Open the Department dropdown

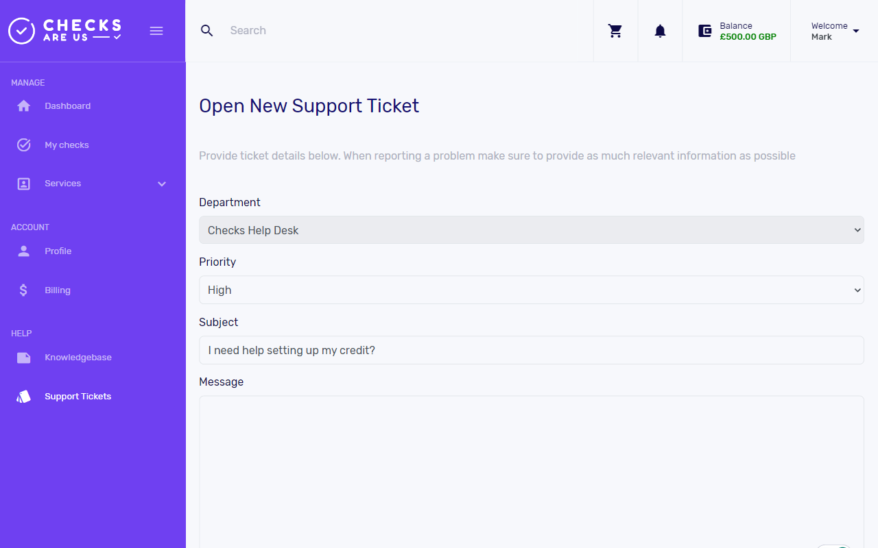[532, 229]
